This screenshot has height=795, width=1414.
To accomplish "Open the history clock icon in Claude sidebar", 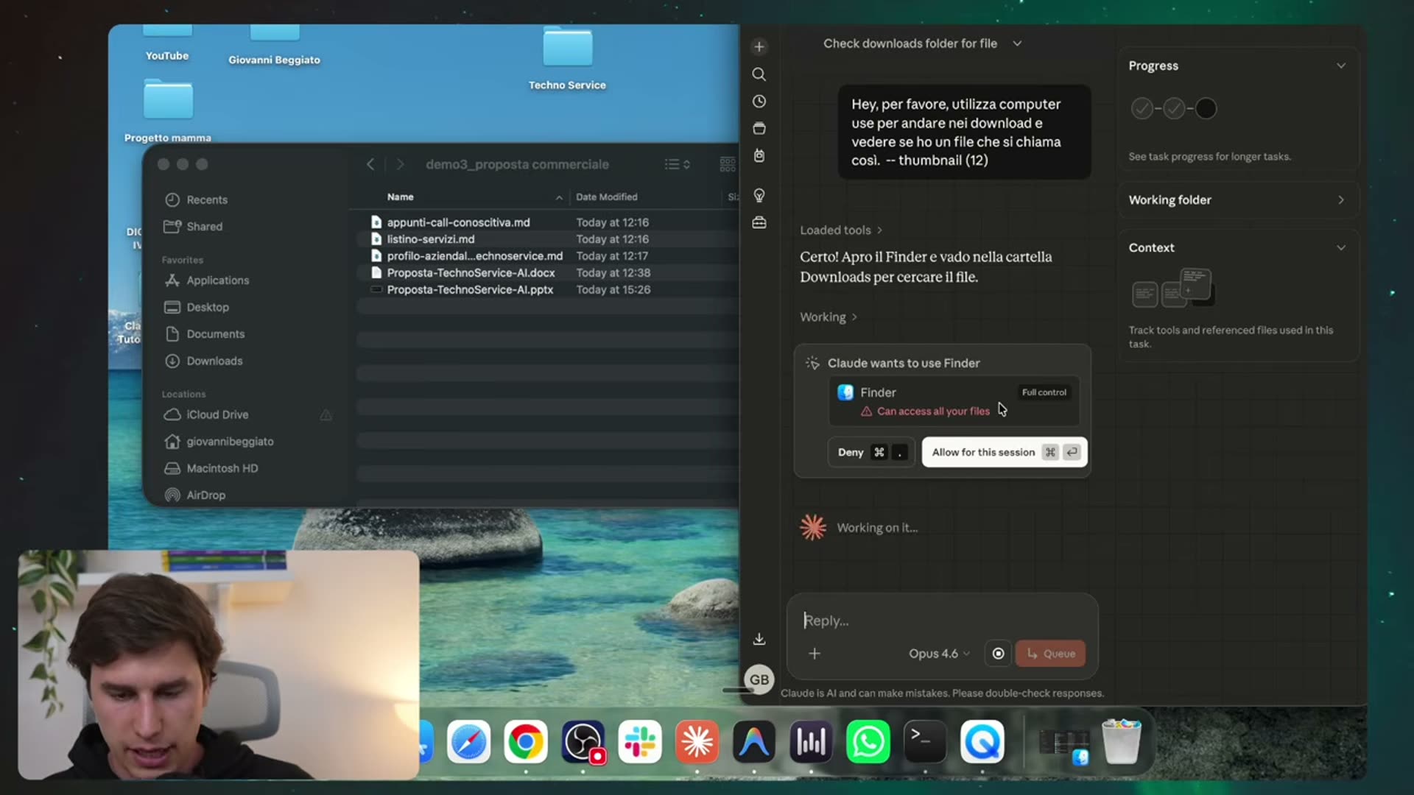I will point(759,102).
